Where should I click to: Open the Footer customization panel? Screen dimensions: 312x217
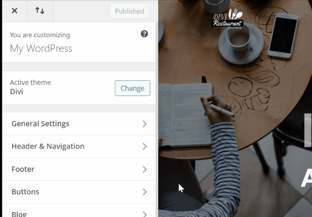(79, 169)
